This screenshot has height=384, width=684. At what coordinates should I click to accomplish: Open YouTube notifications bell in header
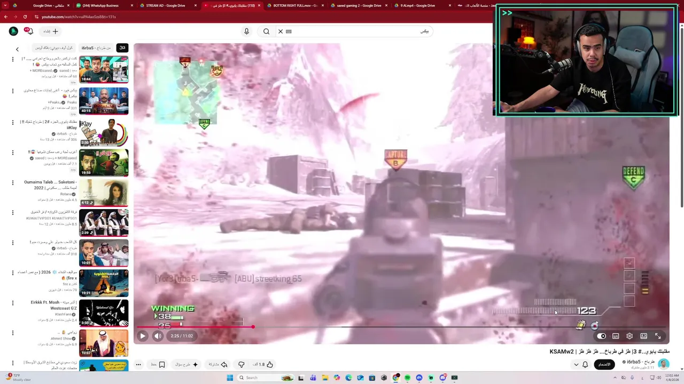[x=29, y=31]
